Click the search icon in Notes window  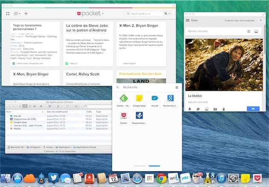(x=261, y=20)
